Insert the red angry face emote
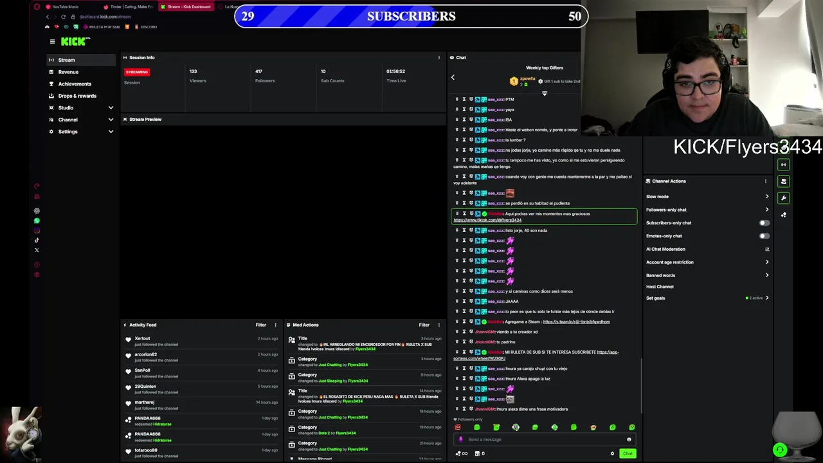Screen dimensions: 823x463 click(x=458, y=427)
